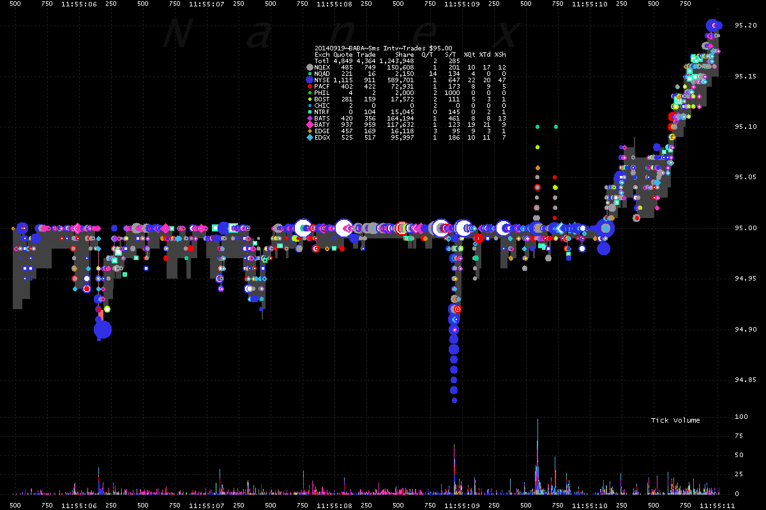
Task: Click the 'NQEX' exchange name
Action: [x=322, y=67]
